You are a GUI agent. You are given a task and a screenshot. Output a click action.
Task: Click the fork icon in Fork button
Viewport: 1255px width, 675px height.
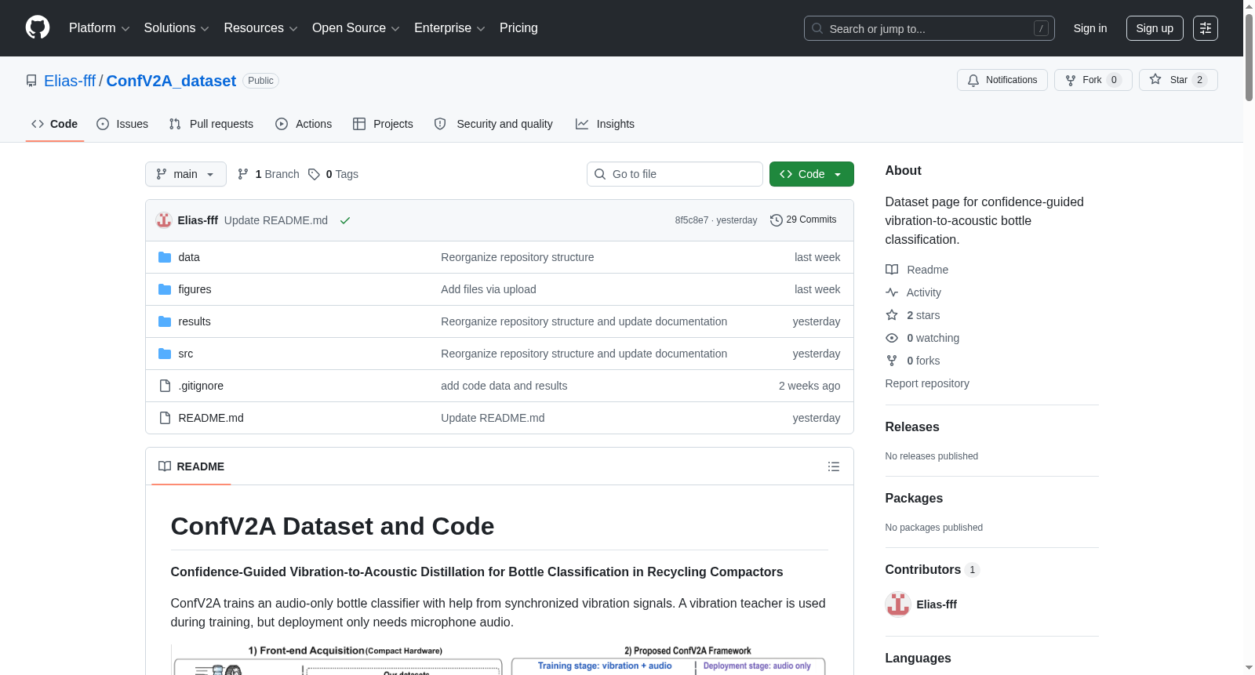click(1071, 80)
